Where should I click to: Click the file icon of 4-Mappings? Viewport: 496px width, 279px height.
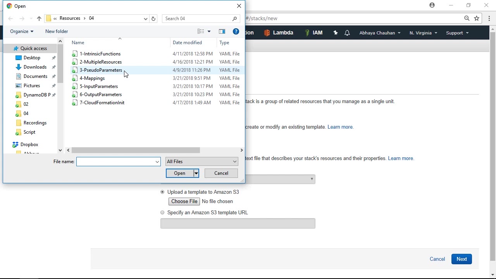click(x=75, y=78)
